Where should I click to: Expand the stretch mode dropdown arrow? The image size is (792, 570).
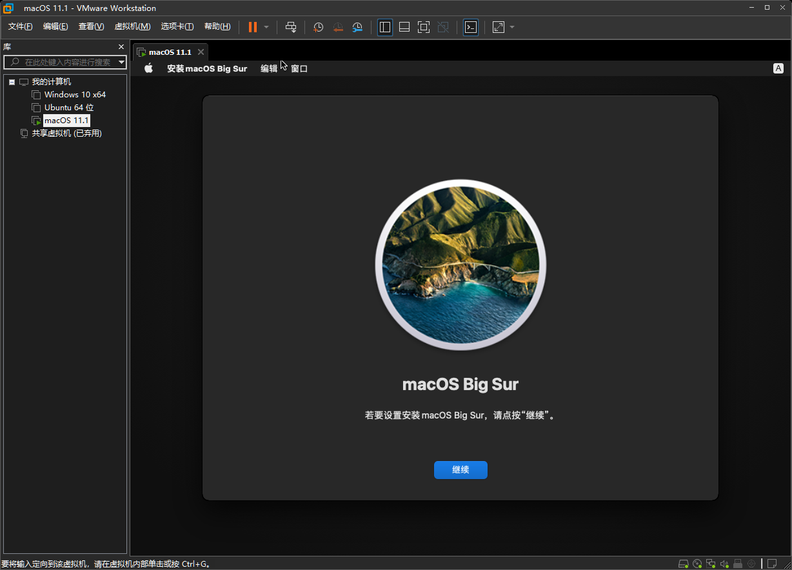(x=512, y=27)
